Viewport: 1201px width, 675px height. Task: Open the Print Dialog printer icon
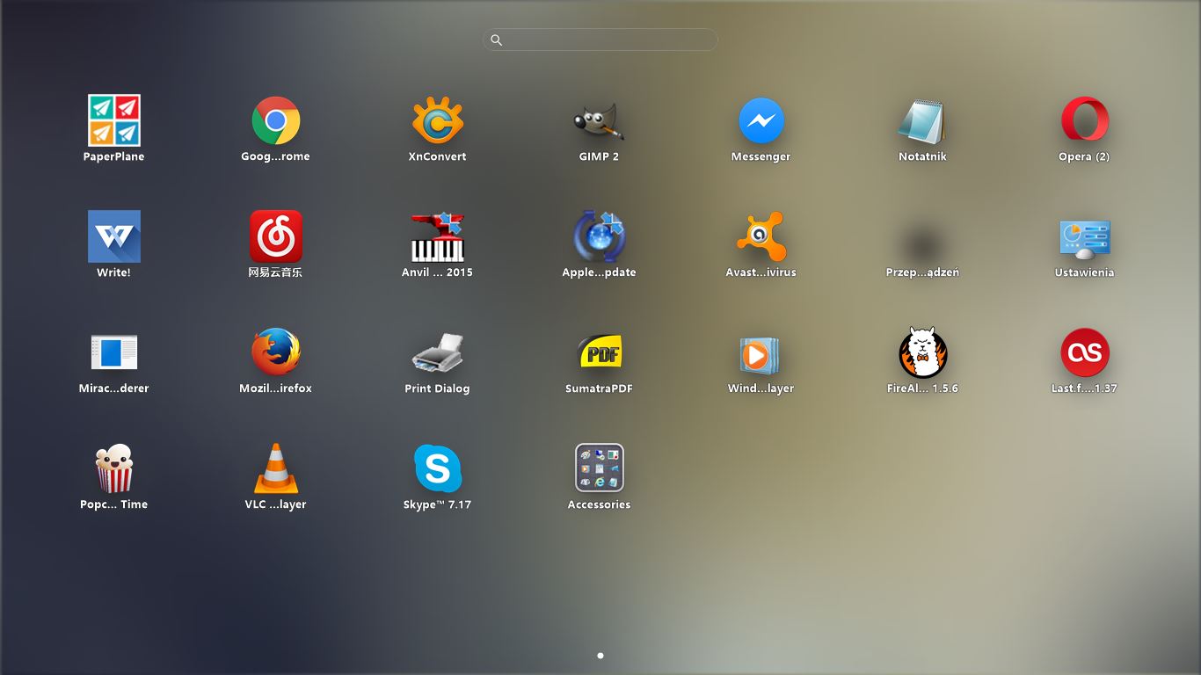coord(437,353)
